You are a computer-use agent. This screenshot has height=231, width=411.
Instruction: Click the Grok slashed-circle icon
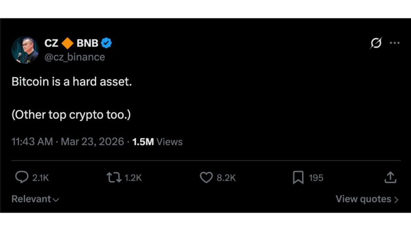[376, 43]
